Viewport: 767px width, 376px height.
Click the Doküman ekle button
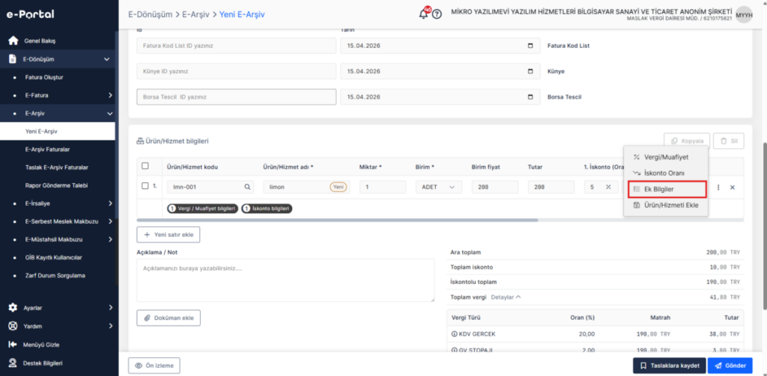[x=169, y=318]
